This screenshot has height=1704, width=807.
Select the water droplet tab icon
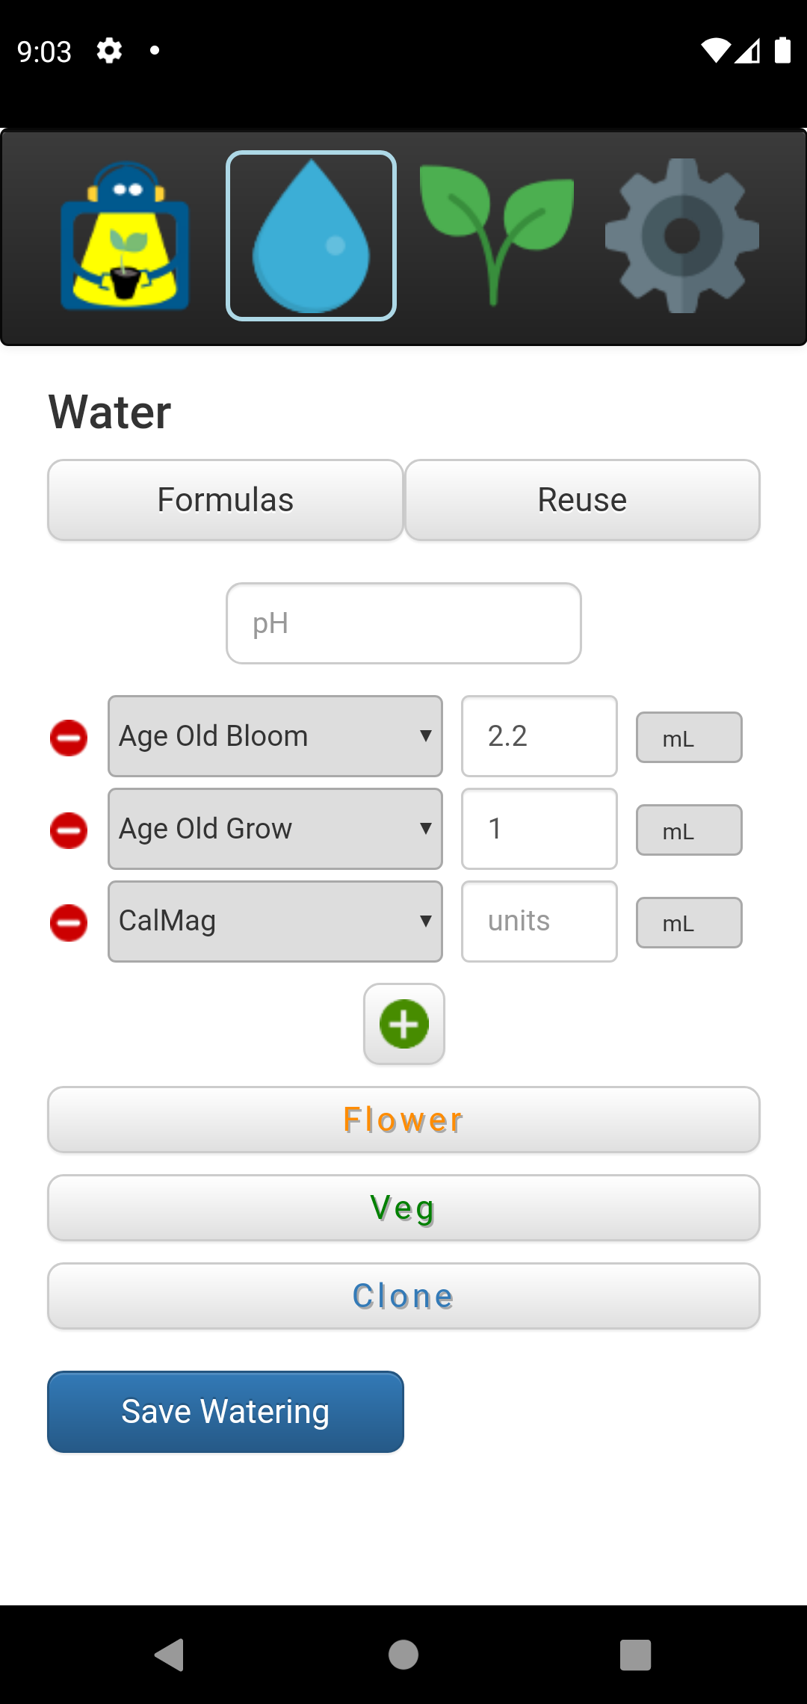coord(311,236)
